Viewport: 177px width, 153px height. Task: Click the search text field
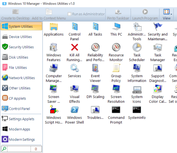click(19, 149)
